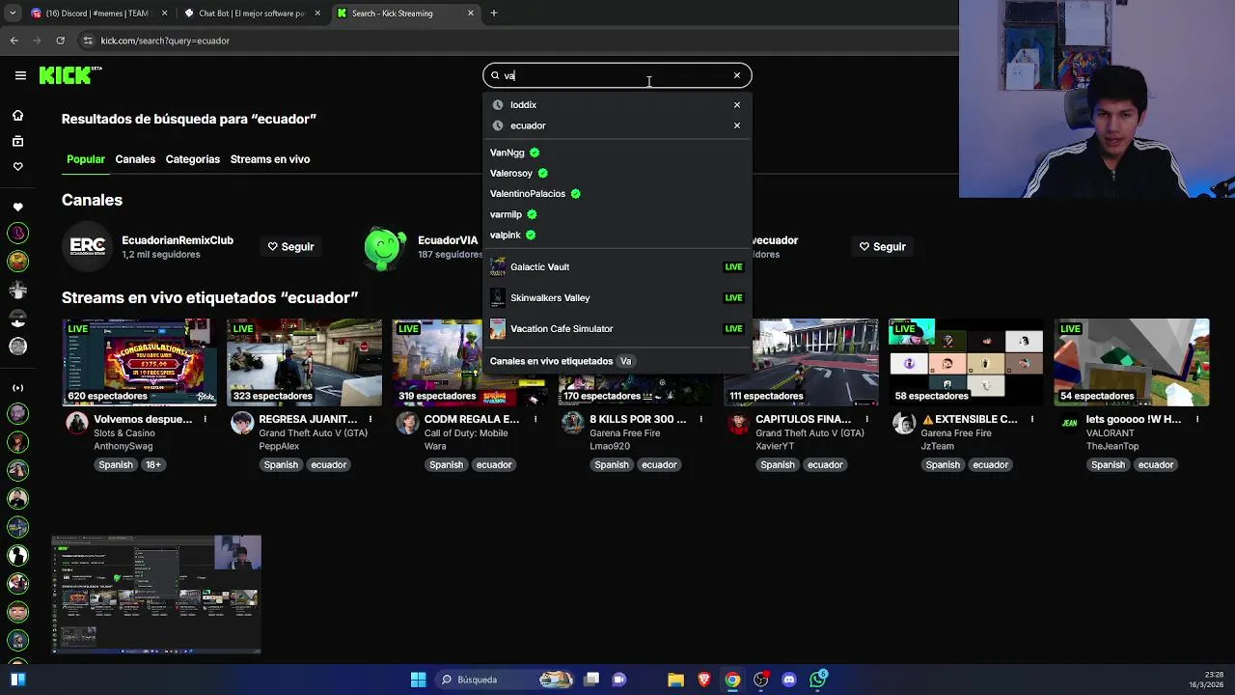This screenshot has height=695, width=1235.
Task: Switch to Streams en vivo tab
Action: 270,159
